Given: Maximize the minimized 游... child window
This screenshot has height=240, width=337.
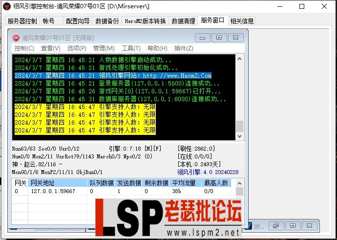Looking at the screenshot, I should click(293, 226).
